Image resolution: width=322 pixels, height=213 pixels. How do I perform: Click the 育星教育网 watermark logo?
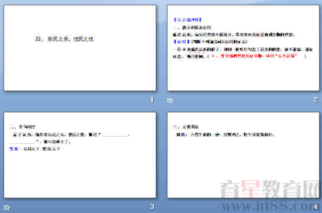(x=269, y=189)
